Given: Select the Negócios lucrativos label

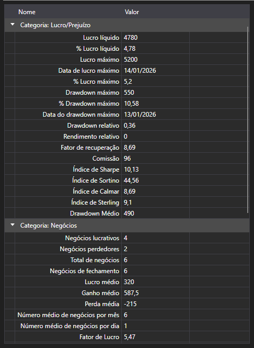Looking at the screenshot, I should (x=92, y=238).
